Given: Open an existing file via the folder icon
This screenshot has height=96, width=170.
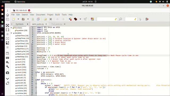Looking at the screenshot, I should (x=23, y=19).
